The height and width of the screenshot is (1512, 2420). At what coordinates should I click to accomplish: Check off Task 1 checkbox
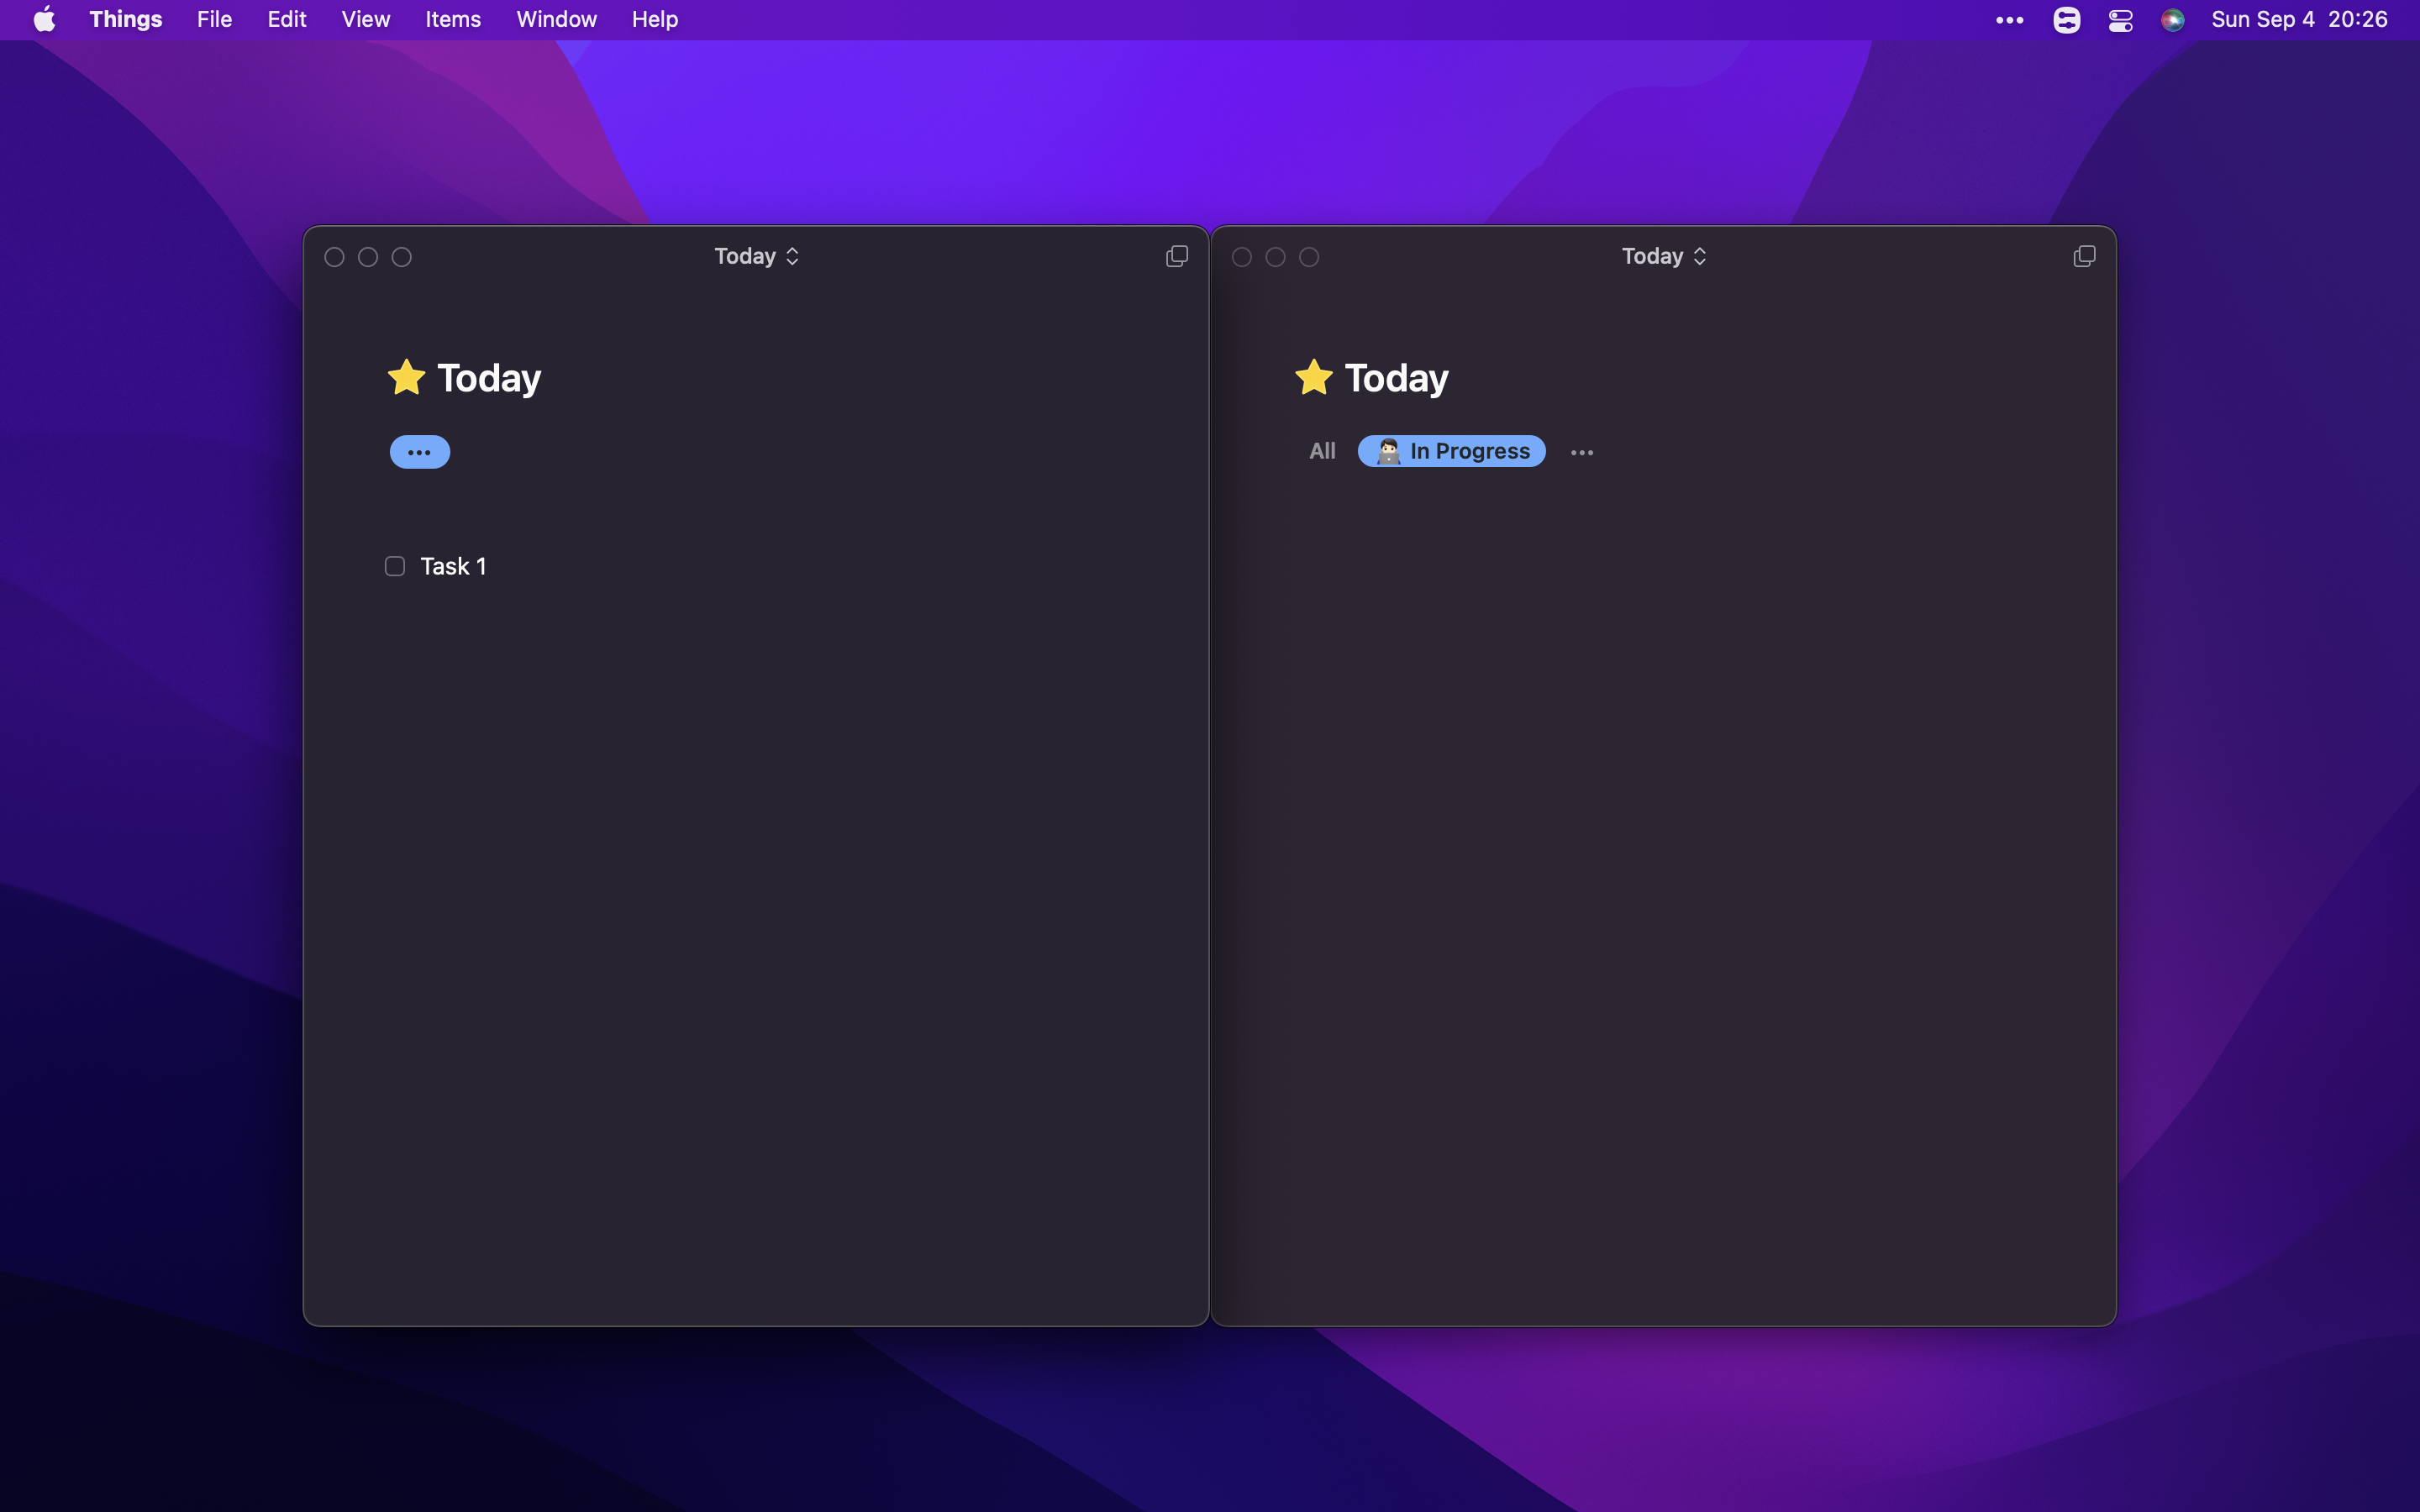coord(395,566)
